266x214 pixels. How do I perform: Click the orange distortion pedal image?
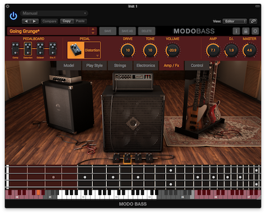click(76, 50)
